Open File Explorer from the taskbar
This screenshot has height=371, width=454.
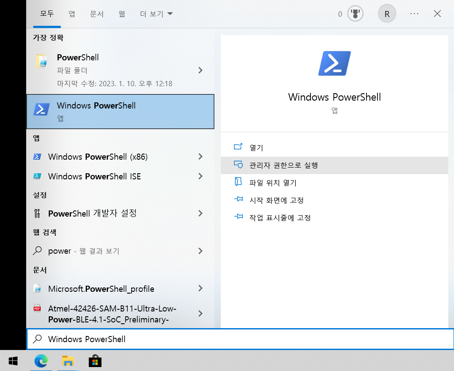pos(68,361)
